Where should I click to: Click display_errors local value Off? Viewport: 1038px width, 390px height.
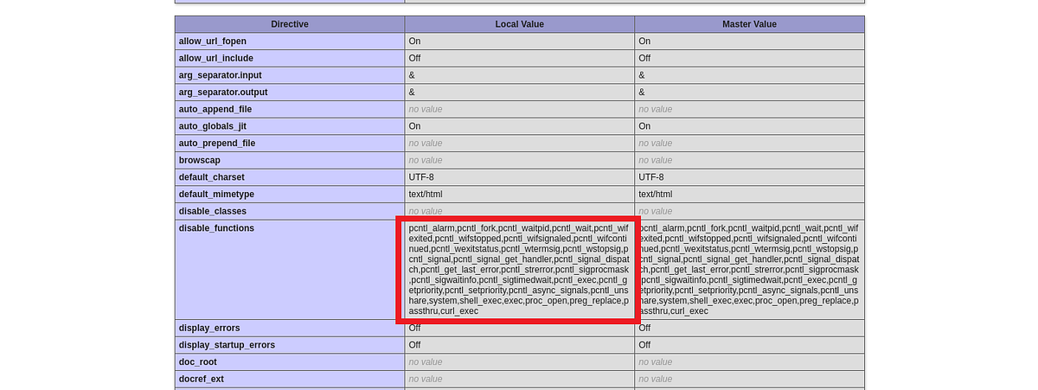414,328
